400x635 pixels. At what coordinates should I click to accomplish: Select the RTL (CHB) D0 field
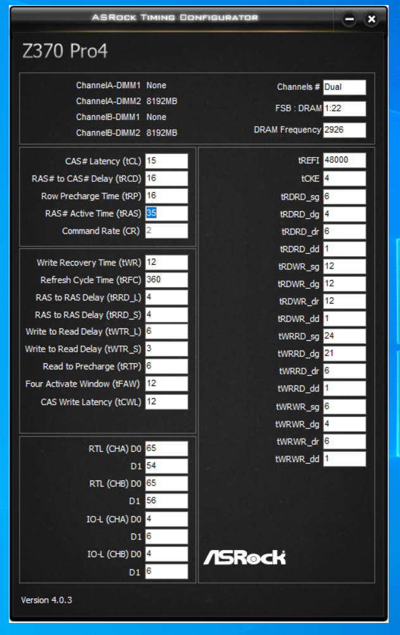[x=166, y=483]
